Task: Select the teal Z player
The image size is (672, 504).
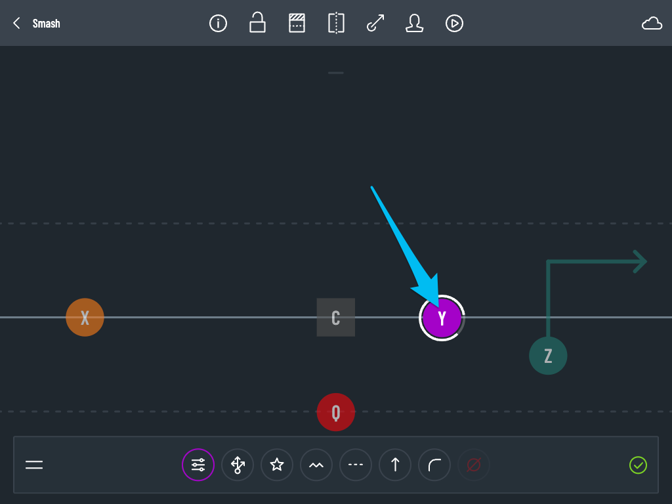Action: (x=548, y=356)
